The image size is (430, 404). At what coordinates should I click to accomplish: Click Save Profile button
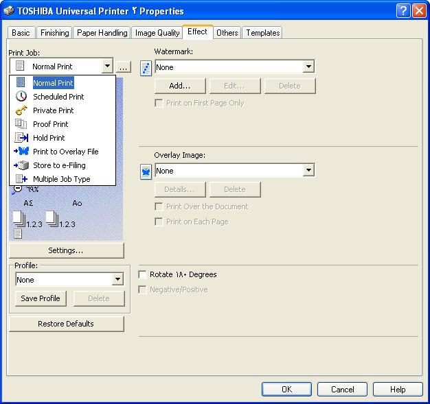(x=41, y=298)
